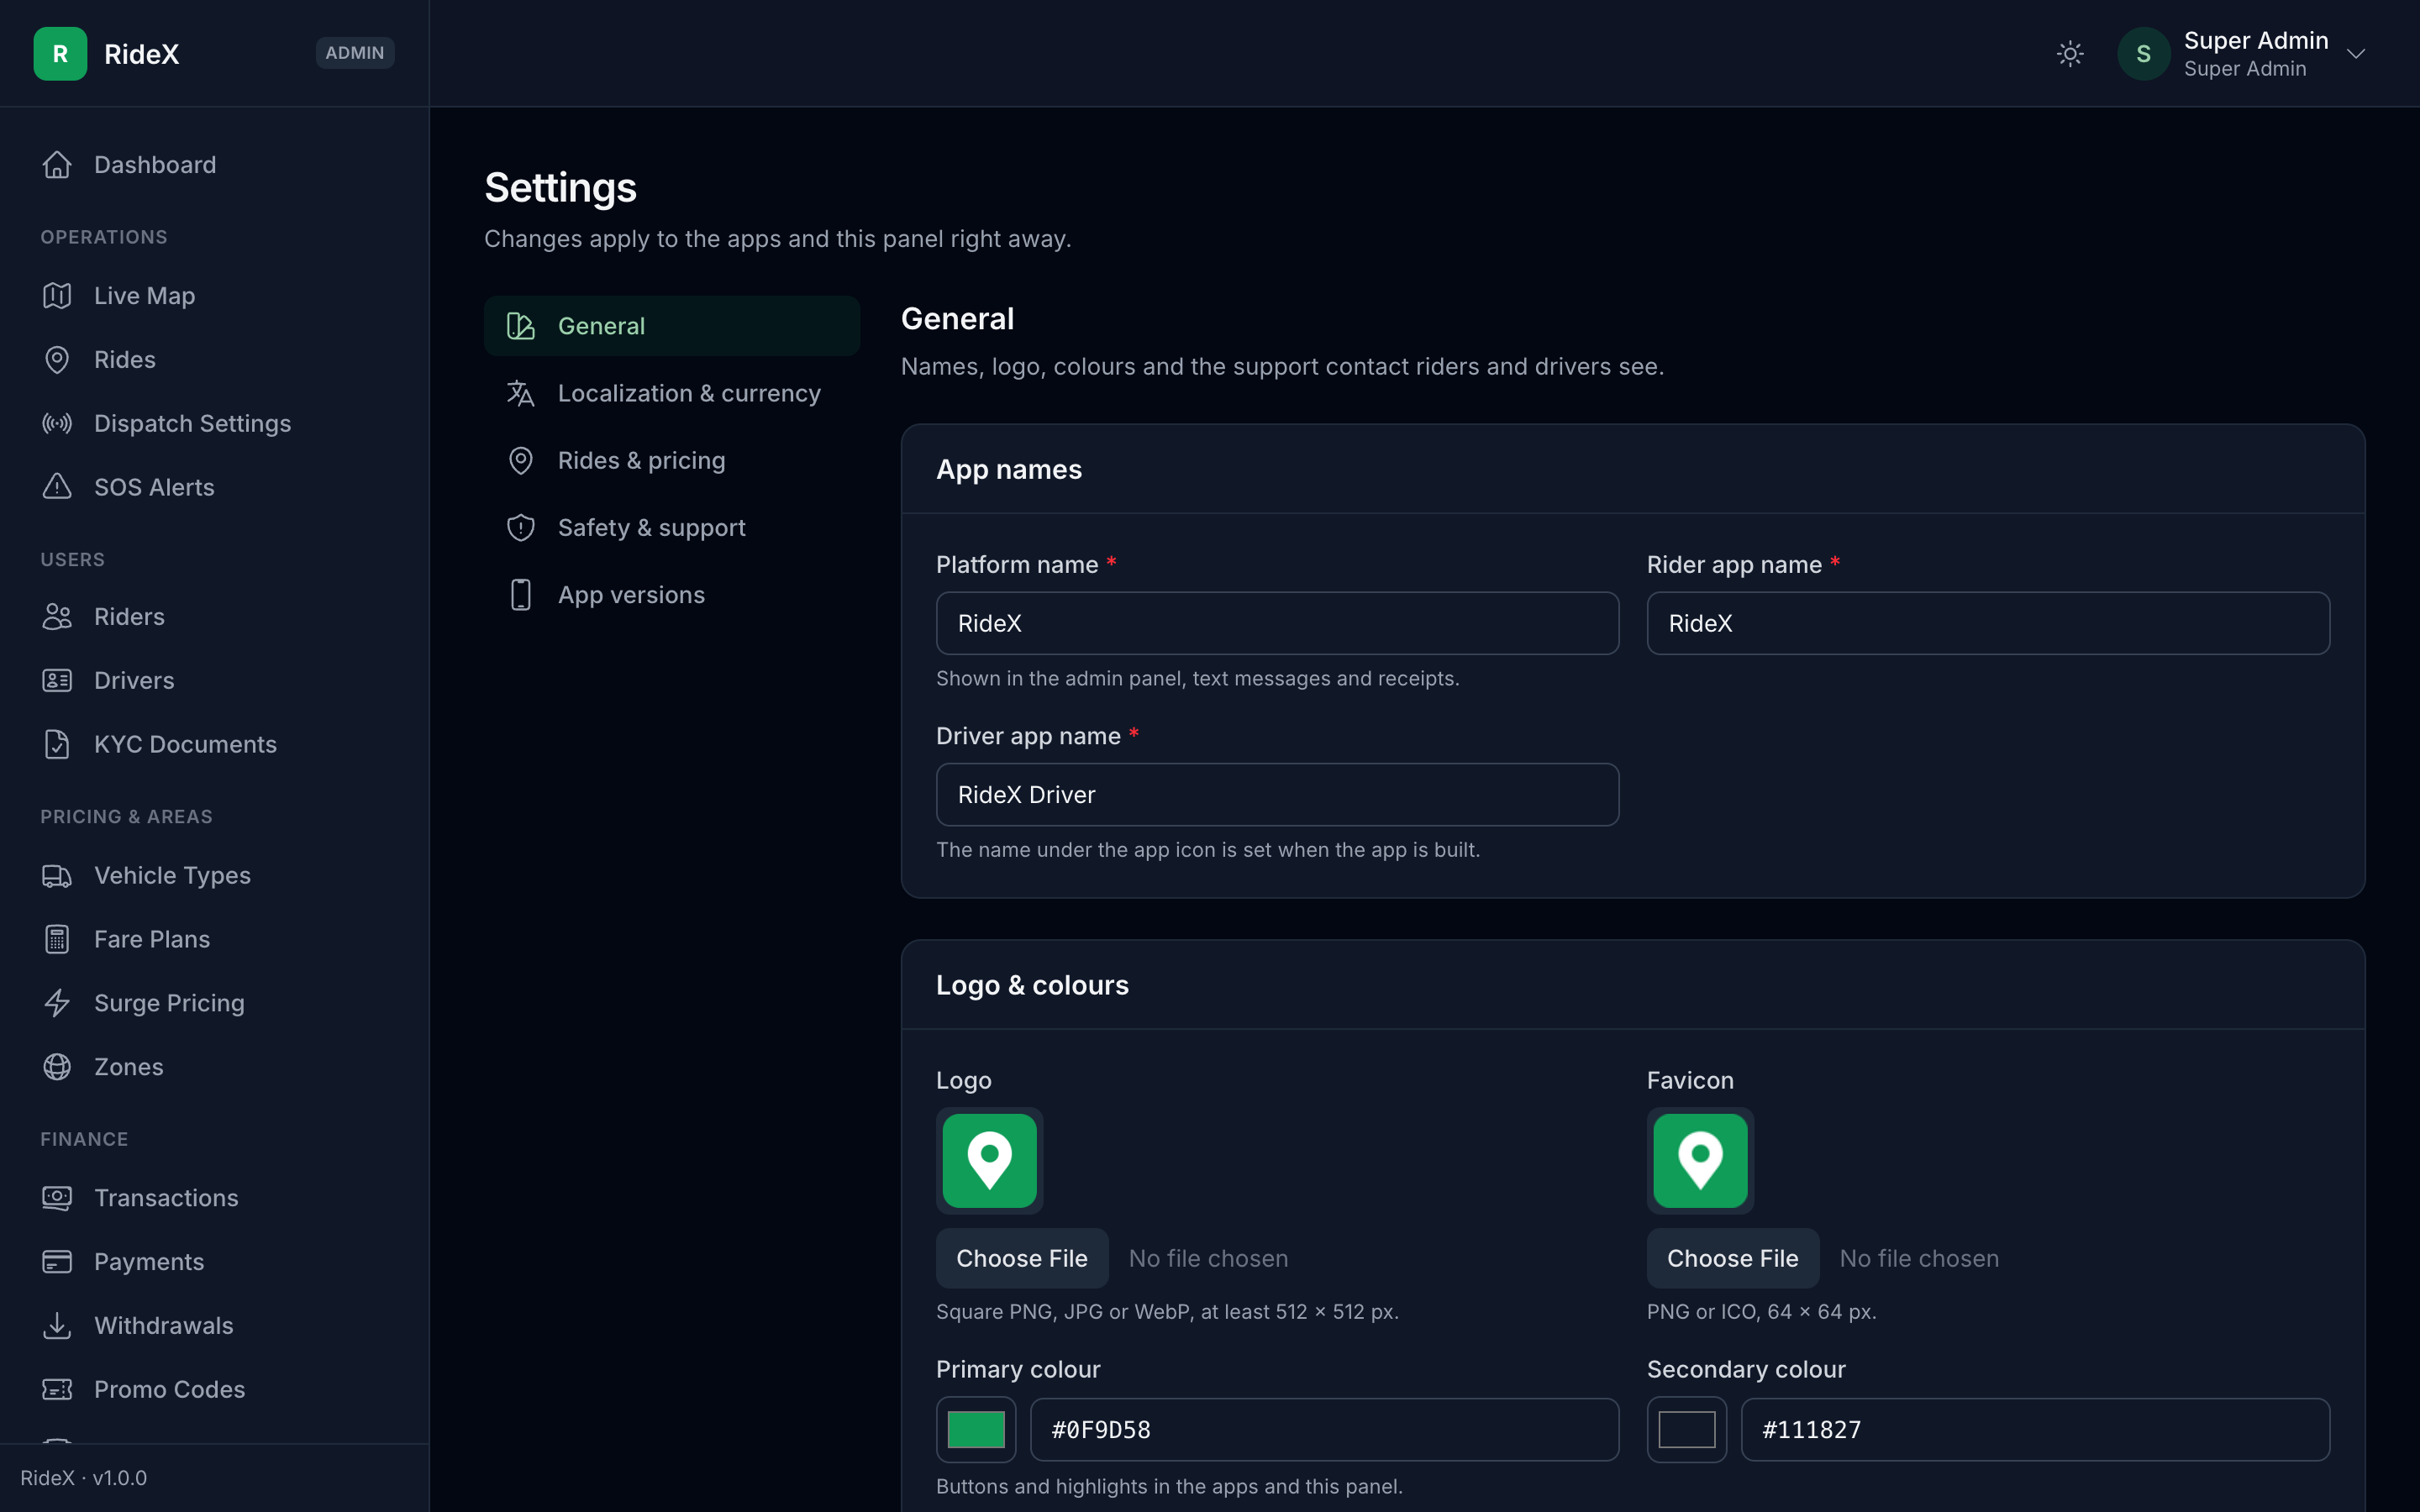Viewport: 2420px width, 1512px height.
Task: Click the RideX · v1.0.0 footer text
Action: [84, 1478]
